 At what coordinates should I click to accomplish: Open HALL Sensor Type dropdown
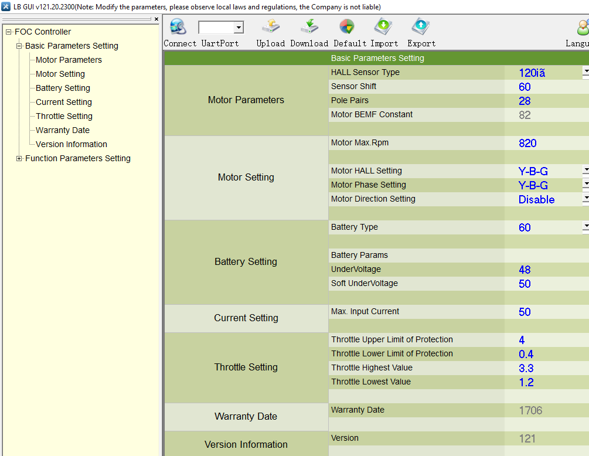pos(585,72)
